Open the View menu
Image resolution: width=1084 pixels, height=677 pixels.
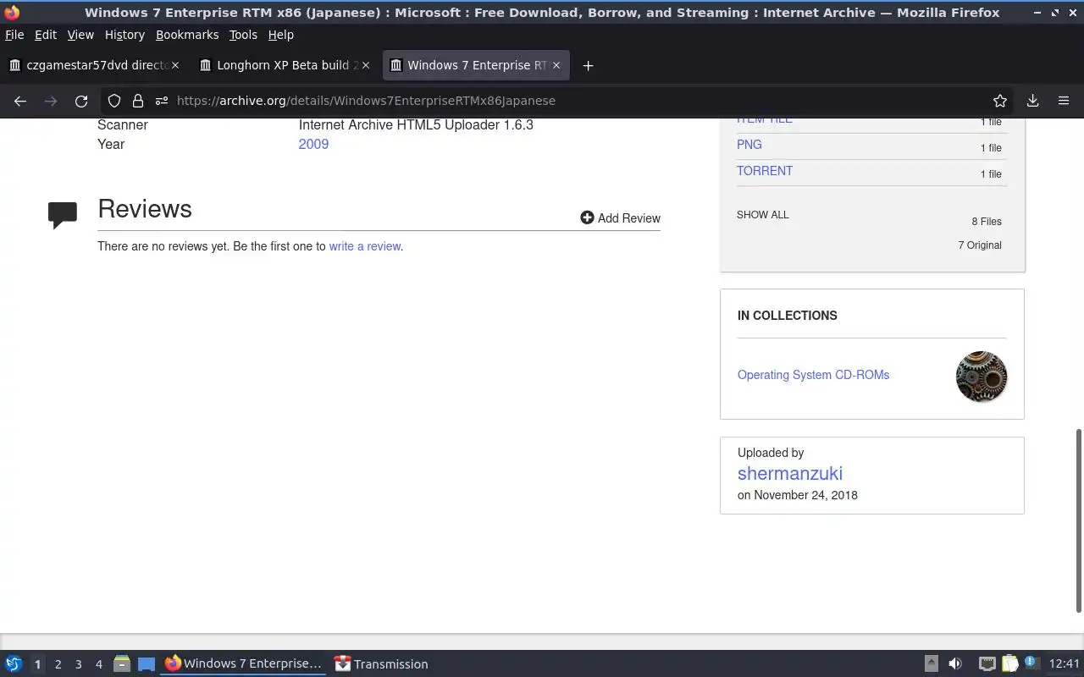coord(80,35)
